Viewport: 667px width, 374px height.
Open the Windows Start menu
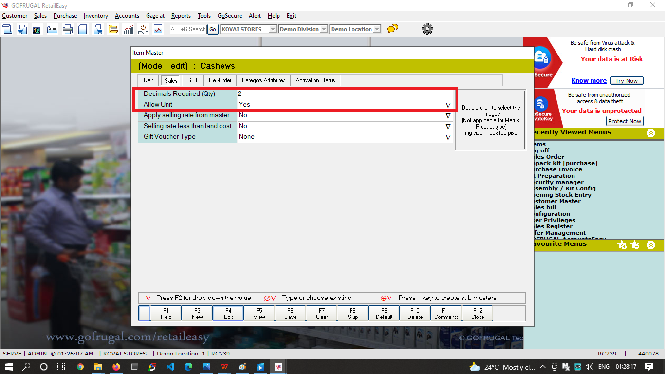point(9,367)
